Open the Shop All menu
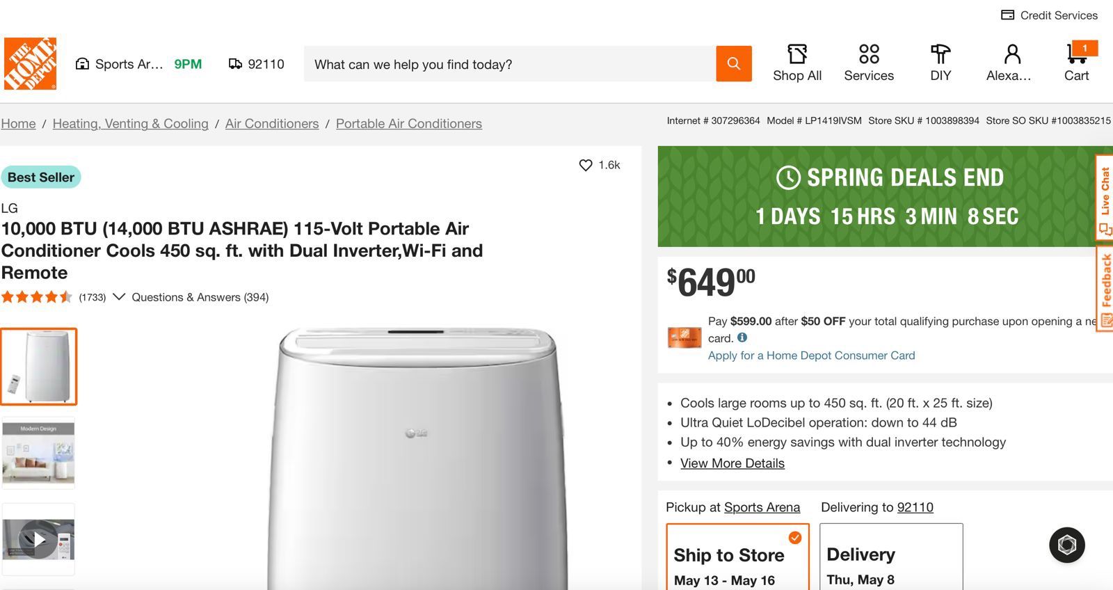1113x590 pixels. click(797, 63)
